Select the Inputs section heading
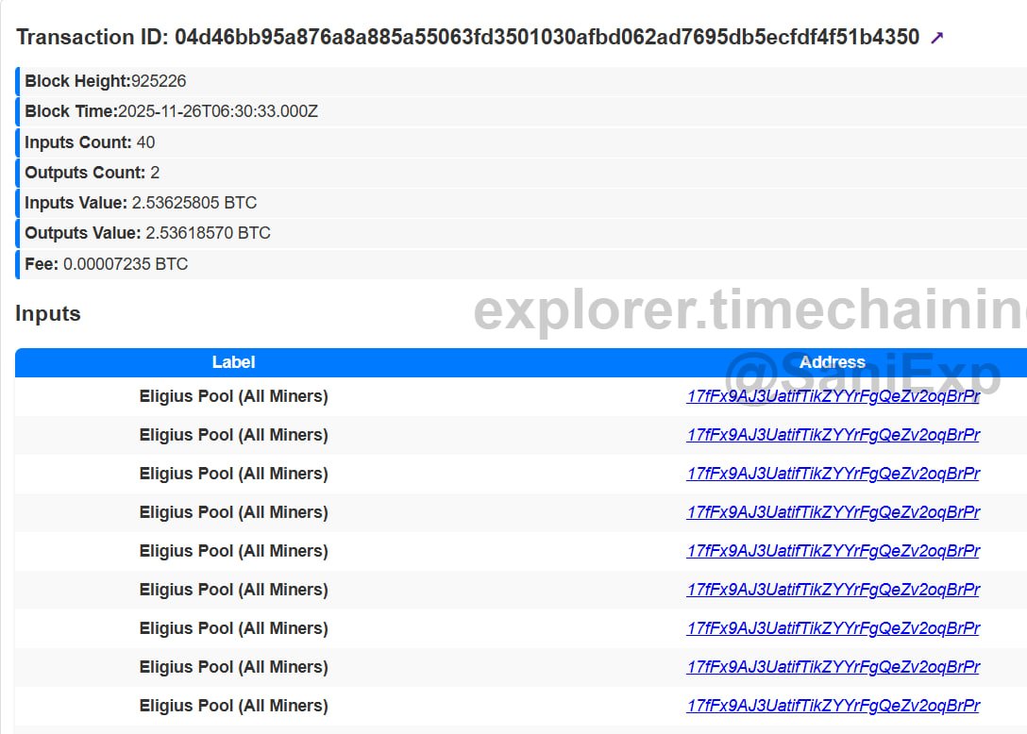1027x734 pixels. [x=48, y=313]
